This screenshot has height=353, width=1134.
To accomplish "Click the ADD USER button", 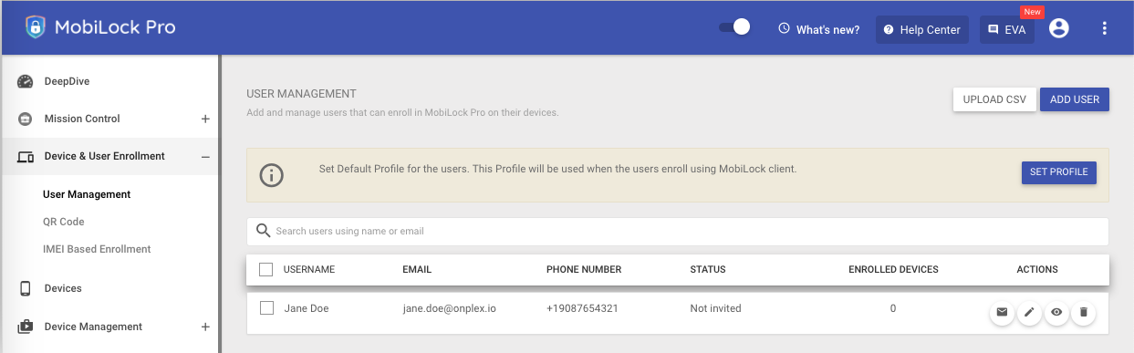I will coord(1075,99).
